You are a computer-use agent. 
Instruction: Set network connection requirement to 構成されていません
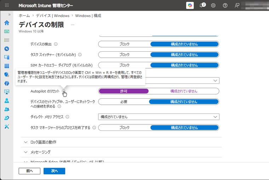coord(184,102)
